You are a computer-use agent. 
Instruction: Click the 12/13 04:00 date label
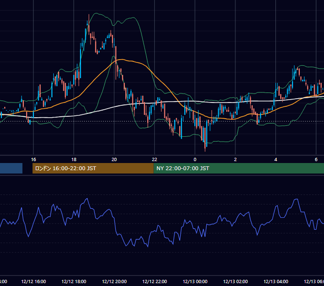coord(276,281)
